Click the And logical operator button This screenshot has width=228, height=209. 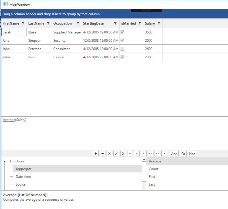click(174, 154)
